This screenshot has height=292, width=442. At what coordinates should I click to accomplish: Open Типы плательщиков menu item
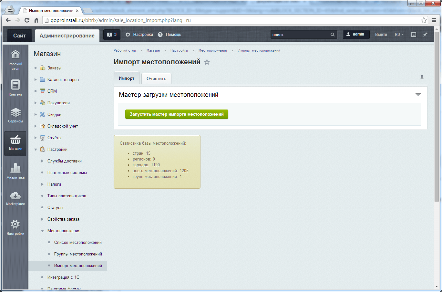tap(67, 196)
